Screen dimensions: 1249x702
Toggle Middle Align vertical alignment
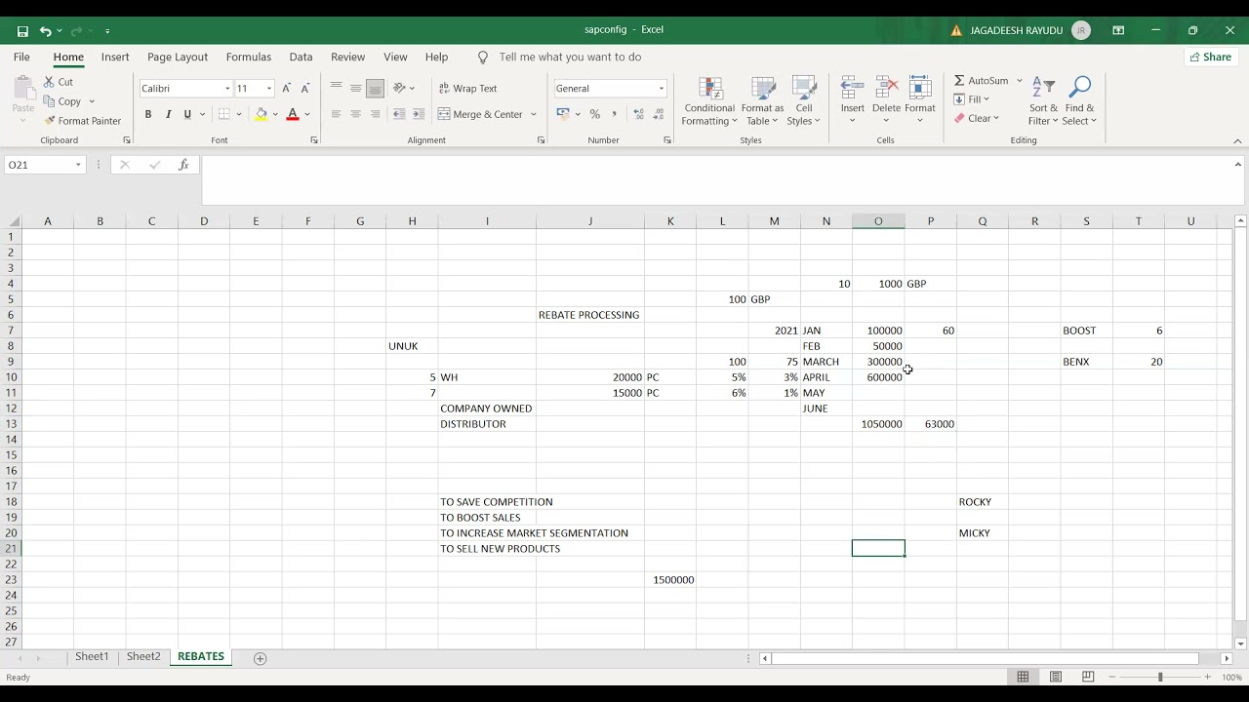click(355, 88)
